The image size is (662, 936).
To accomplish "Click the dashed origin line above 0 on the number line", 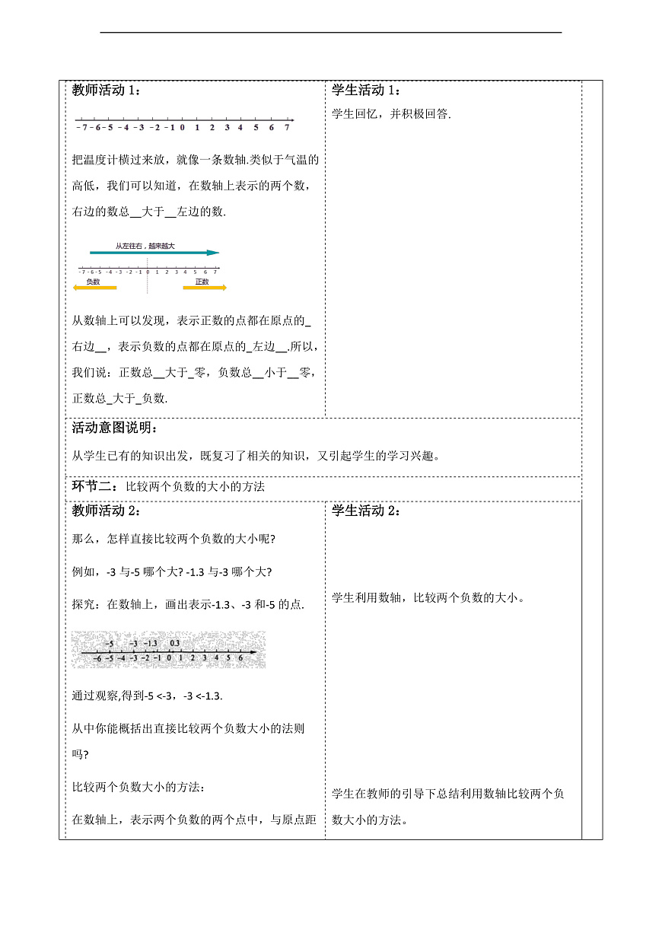I will pos(146,263).
